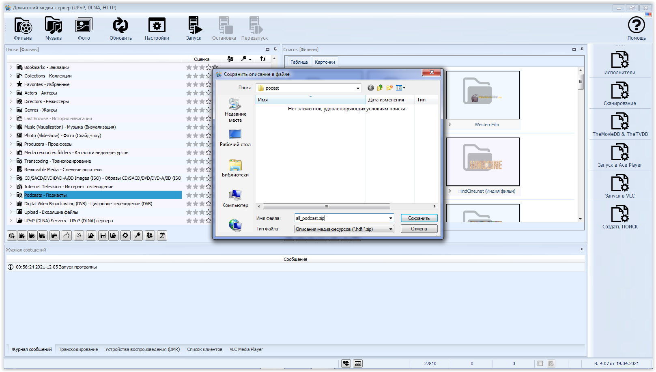The height and width of the screenshot is (372, 656).
Task: Click the Музыка music toolbar icon
Action: click(x=53, y=28)
